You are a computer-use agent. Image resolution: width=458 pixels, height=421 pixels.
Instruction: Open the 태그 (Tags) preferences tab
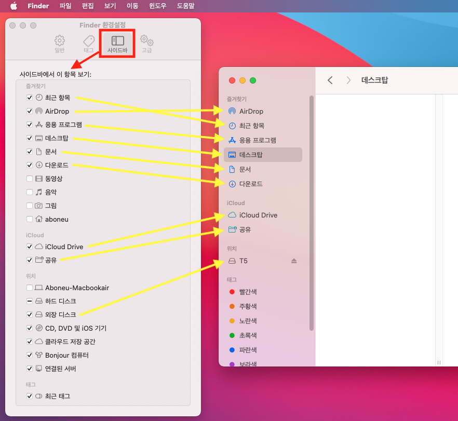coord(88,44)
